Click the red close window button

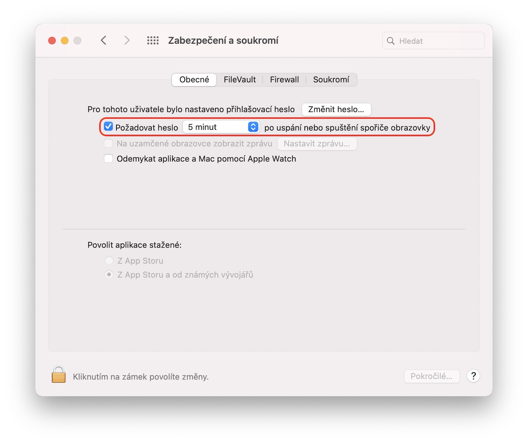pyautogui.click(x=52, y=40)
